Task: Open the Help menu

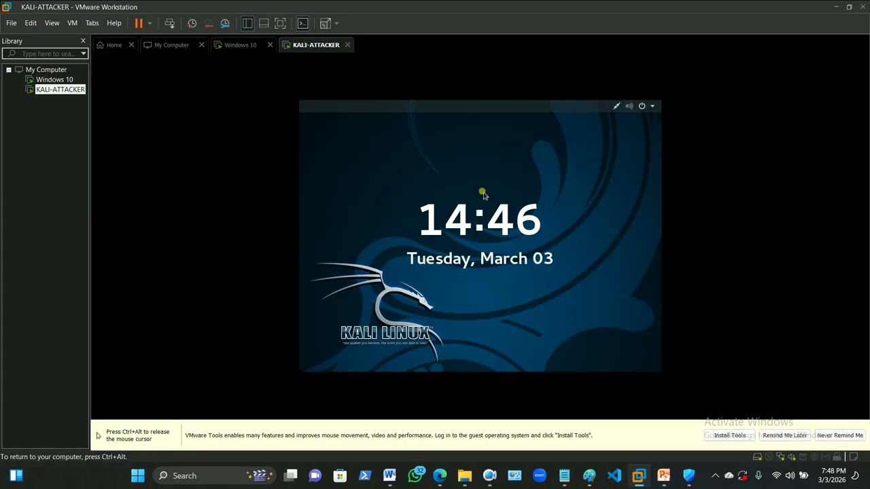Action: pos(114,23)
